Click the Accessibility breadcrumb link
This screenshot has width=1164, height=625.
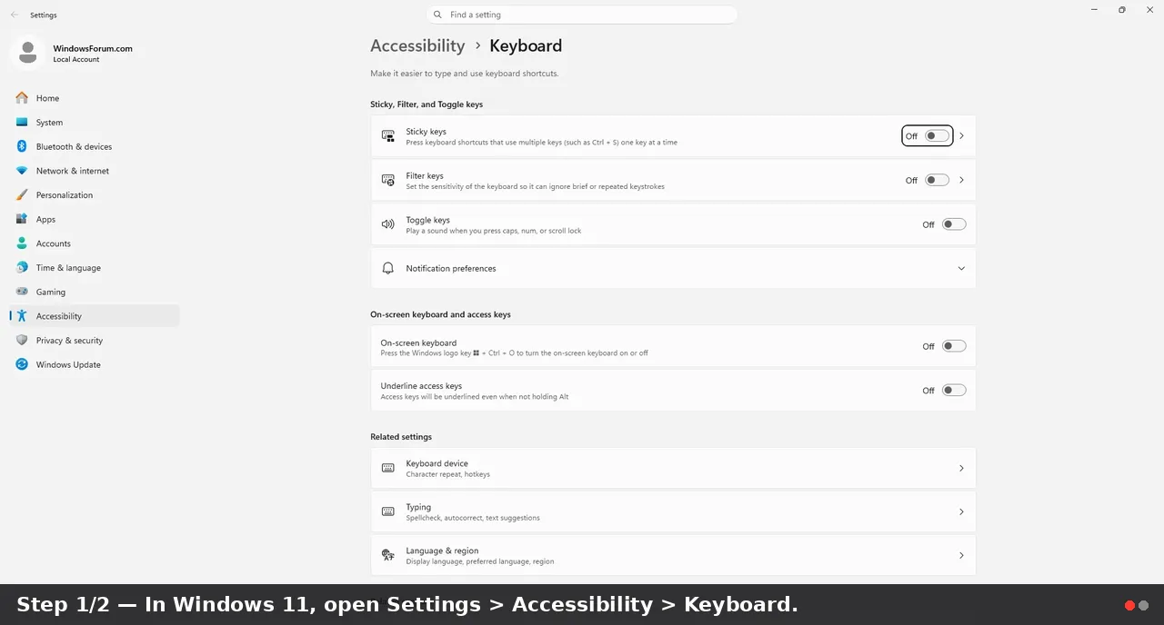[x=417, y=45]
